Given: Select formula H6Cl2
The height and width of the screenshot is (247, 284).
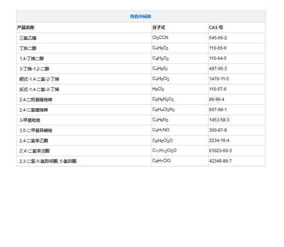Looking at the screenshot, I should [158, 89].
